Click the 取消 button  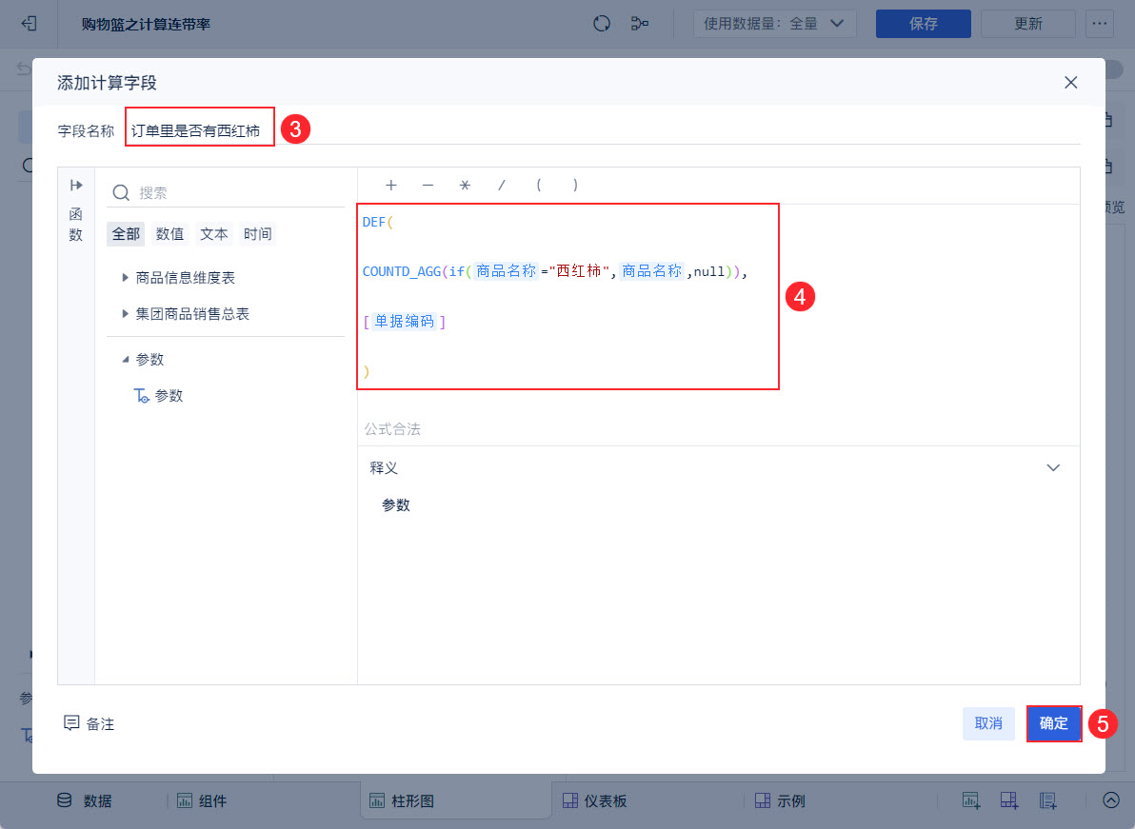(x=988, y=723)
